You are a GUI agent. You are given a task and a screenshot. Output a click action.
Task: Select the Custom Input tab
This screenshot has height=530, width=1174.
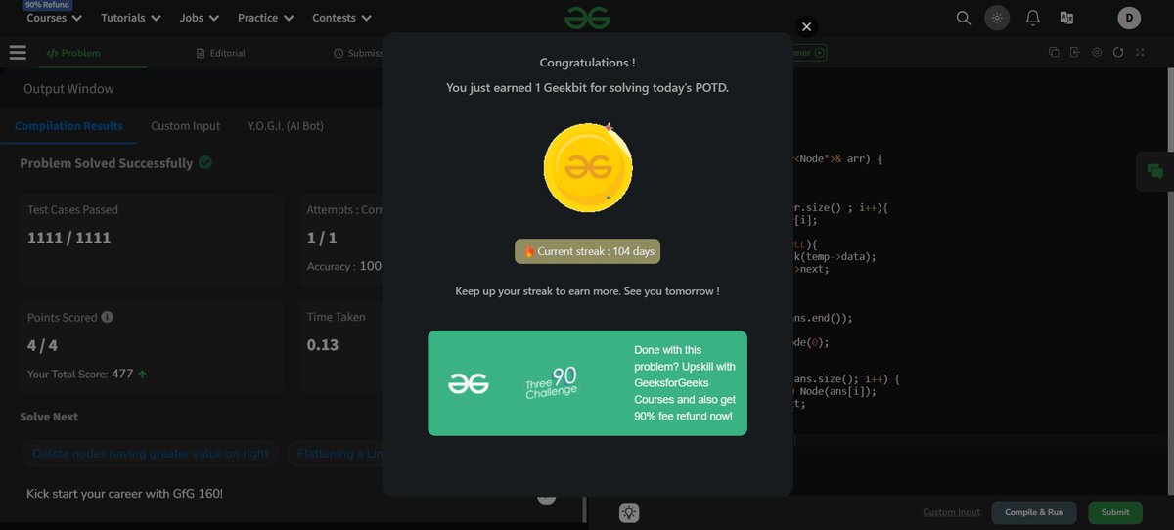[x=185, y=126]
